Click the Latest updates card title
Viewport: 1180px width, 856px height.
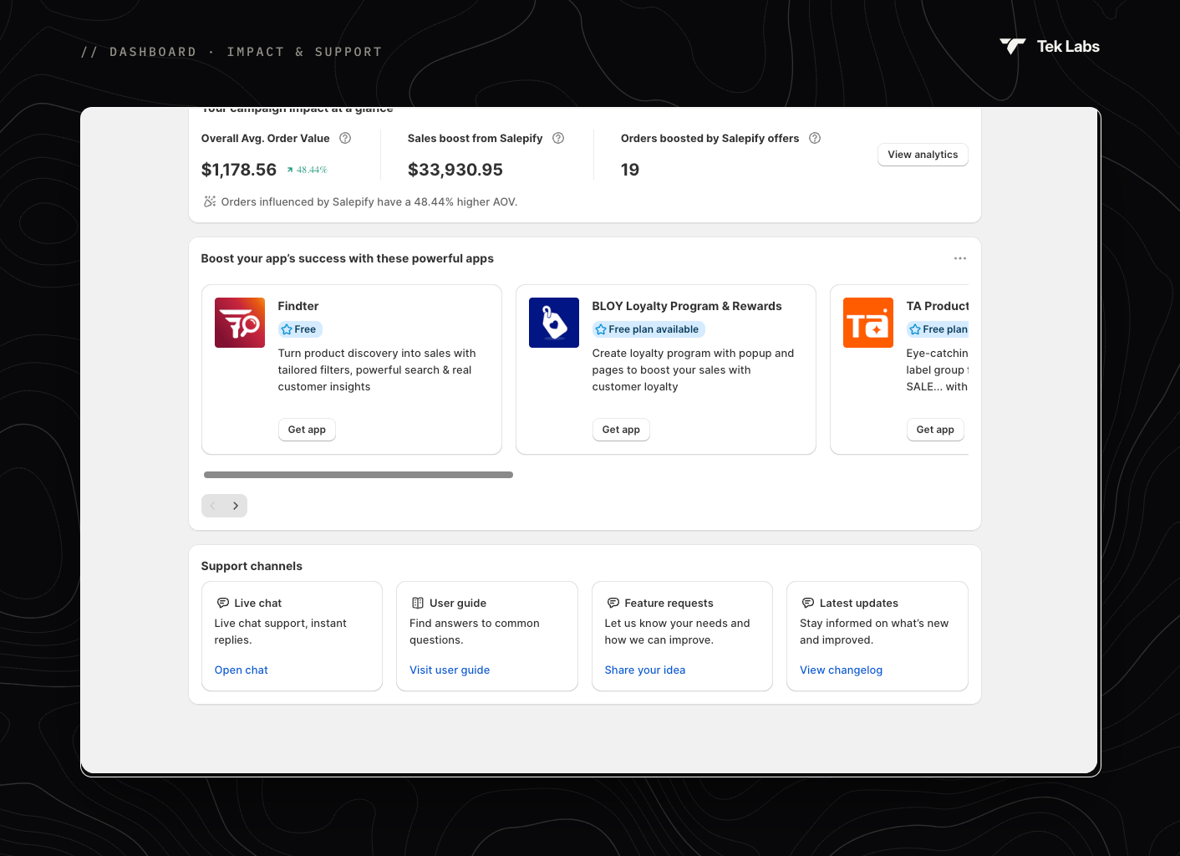(859, 603)
